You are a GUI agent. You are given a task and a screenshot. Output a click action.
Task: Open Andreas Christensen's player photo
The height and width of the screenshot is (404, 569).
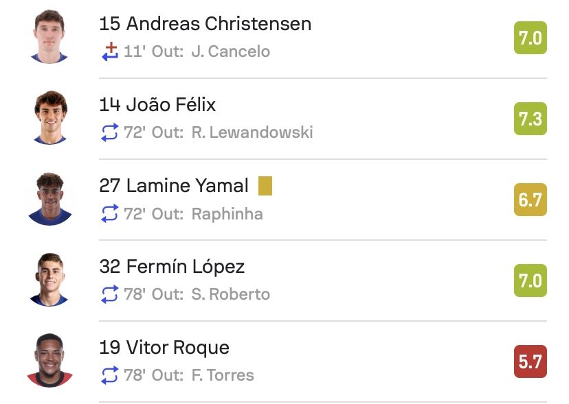tap(49, 37)
